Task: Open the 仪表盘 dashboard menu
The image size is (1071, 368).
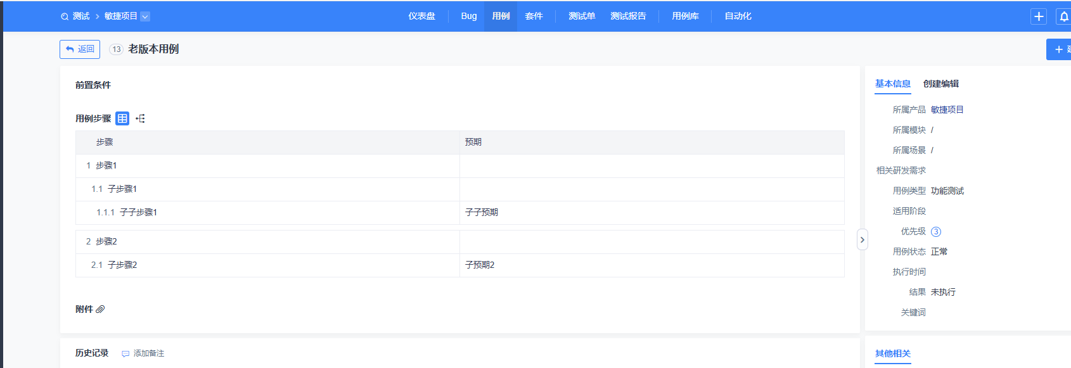Action: tap(421, 16)
